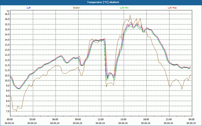Click the 10,0 y-axis label
The height and width of the screenshot is (126, 202).
pos(7,80)
